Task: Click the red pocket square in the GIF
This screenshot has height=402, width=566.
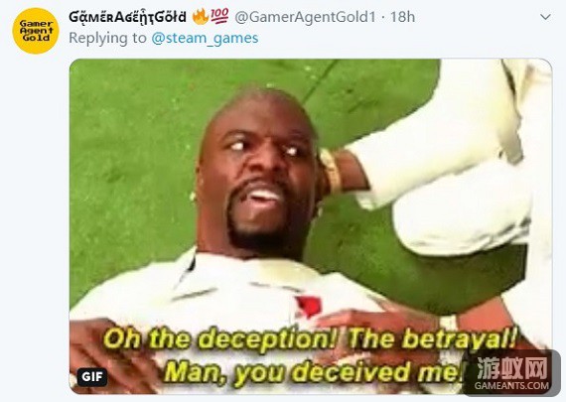Action: point(309,306)
